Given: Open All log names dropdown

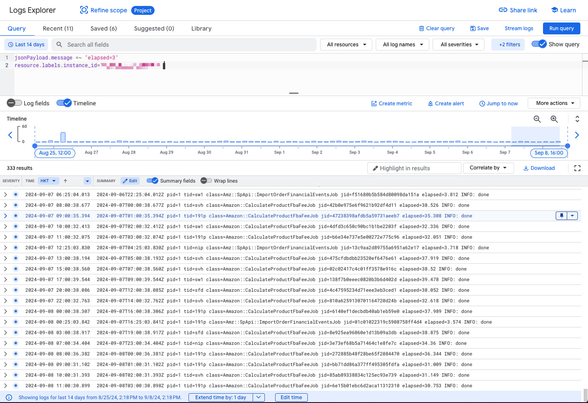Looking at the screenshot, I should 402,45.
